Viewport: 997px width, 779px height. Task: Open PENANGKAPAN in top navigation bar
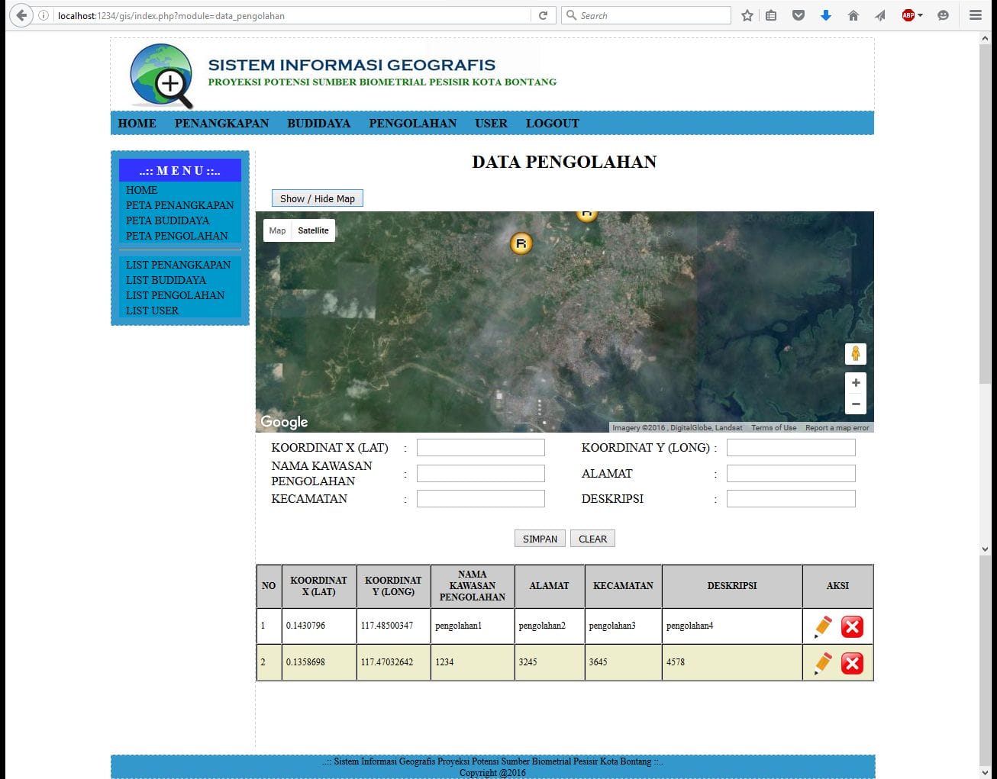(221, 124)
